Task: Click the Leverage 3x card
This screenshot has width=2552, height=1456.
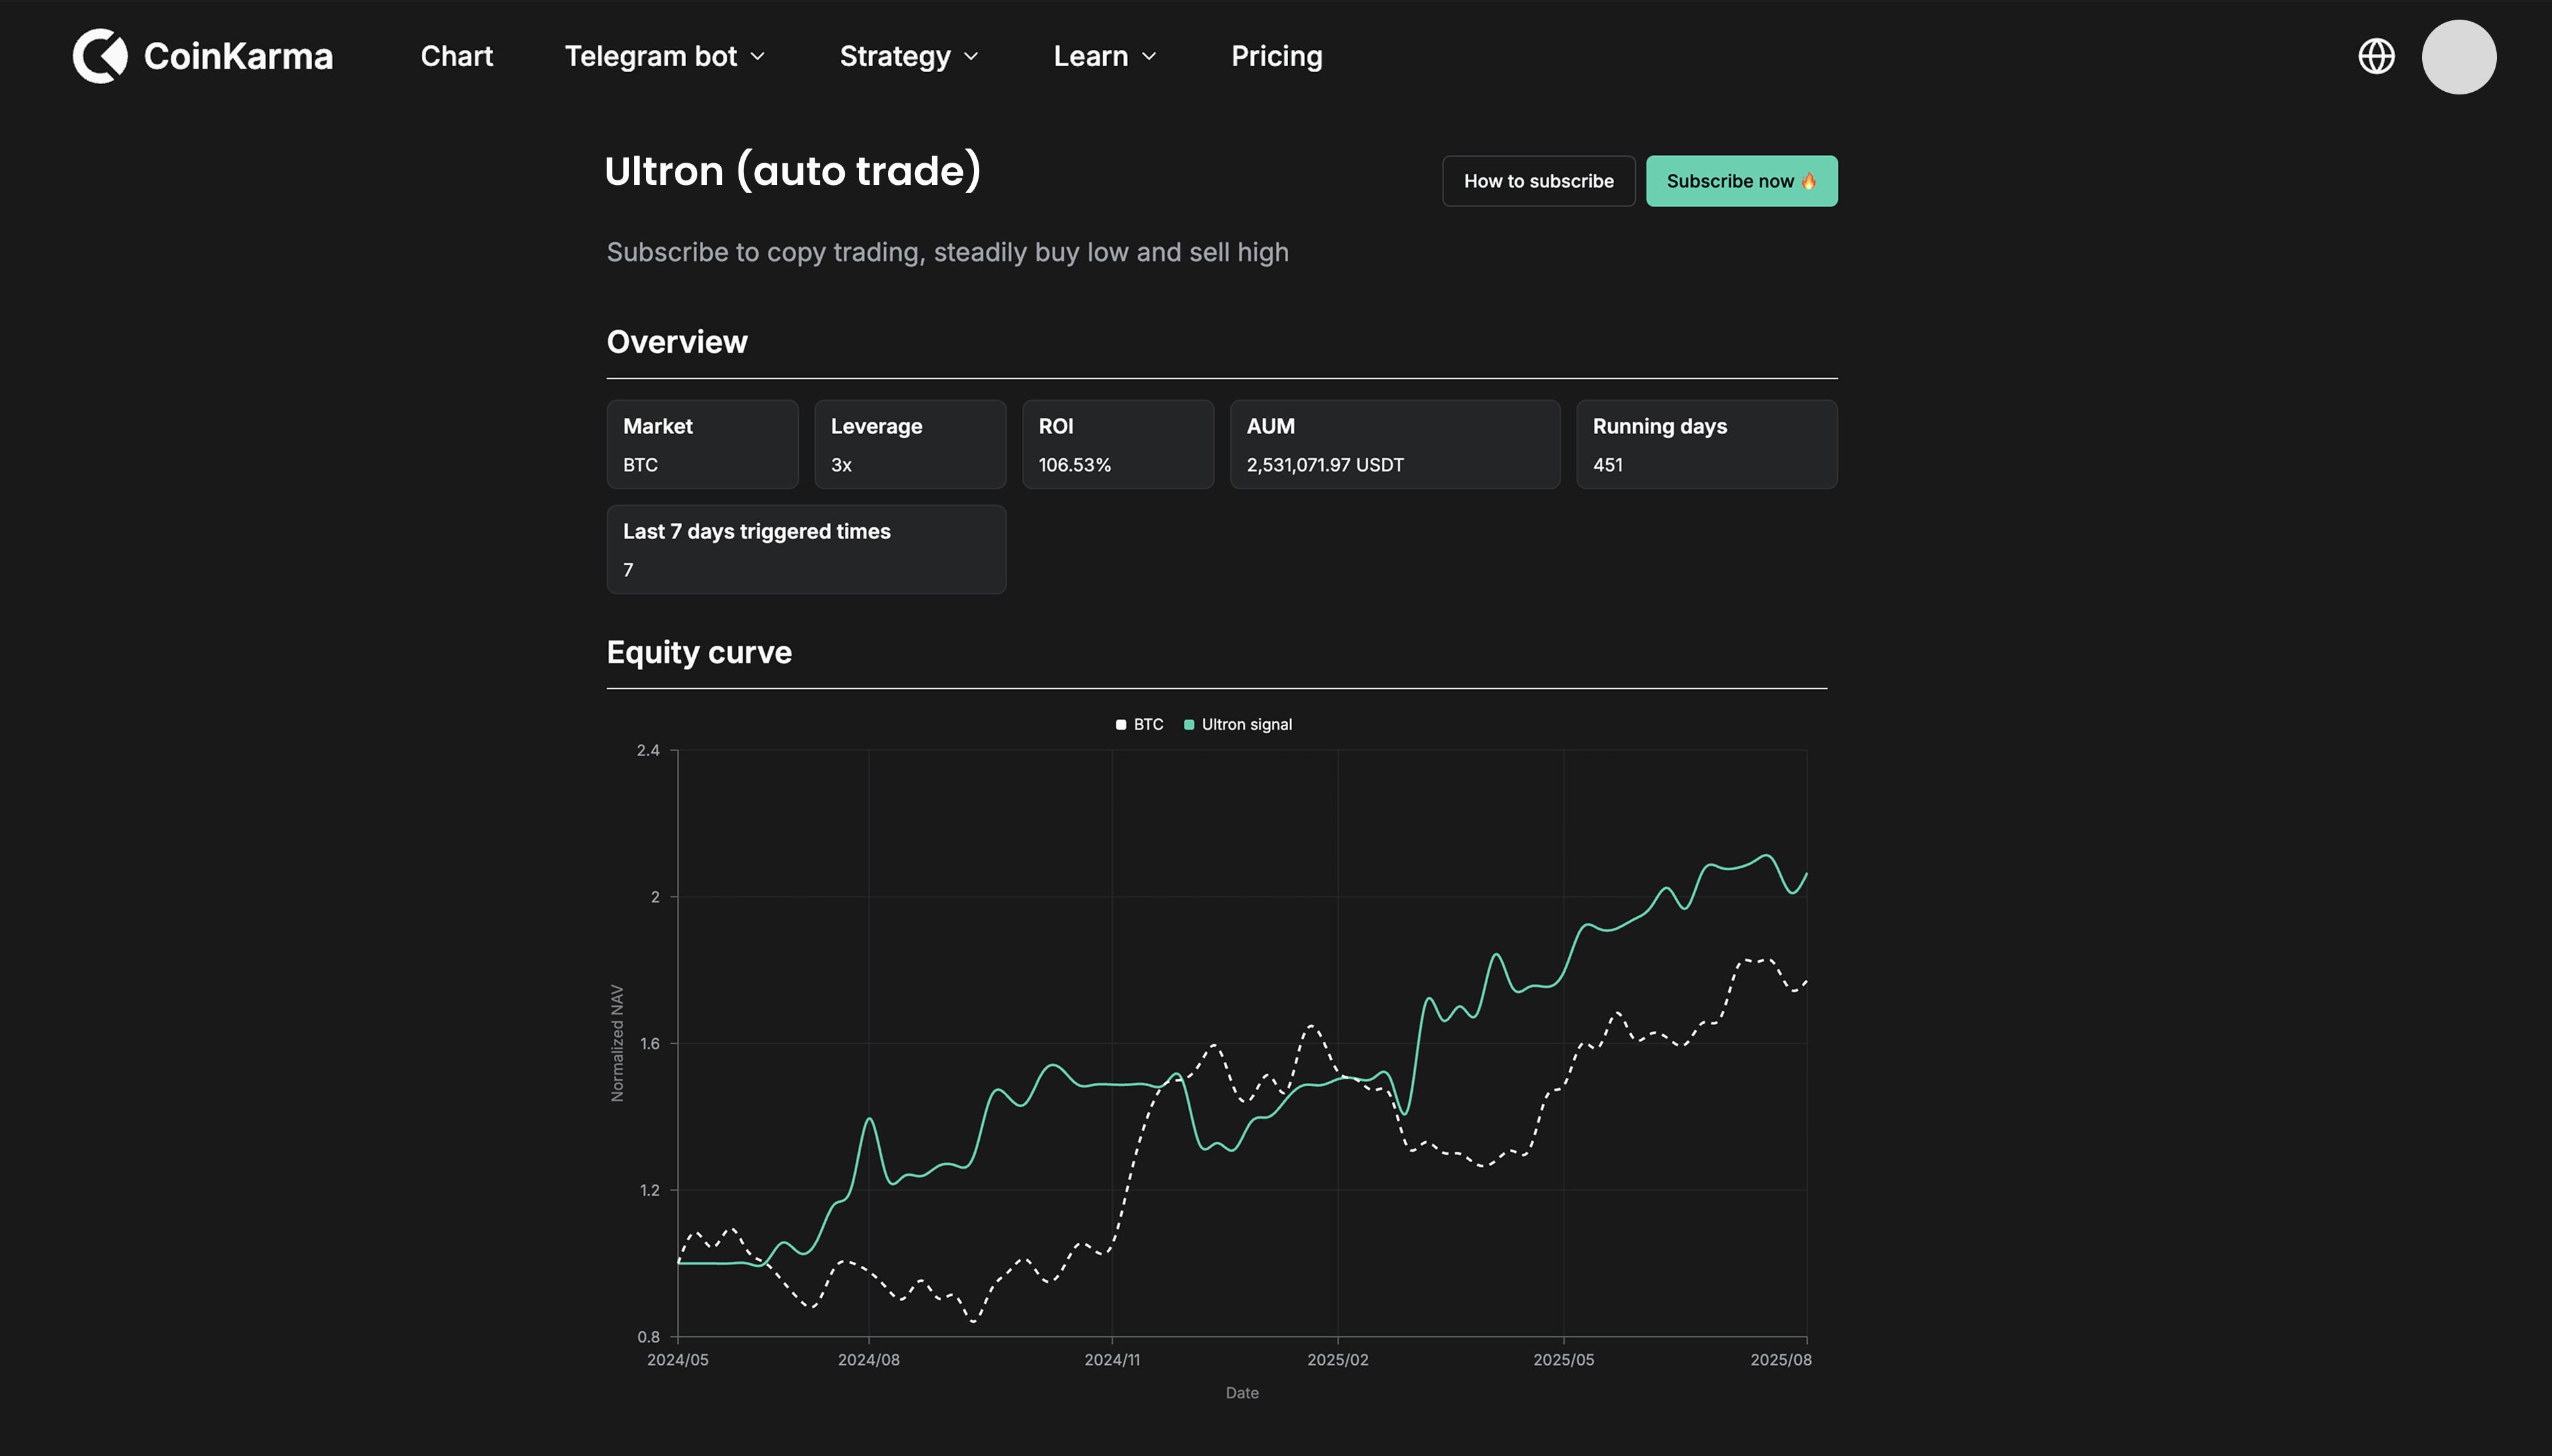Action: (x=909, y=444)
